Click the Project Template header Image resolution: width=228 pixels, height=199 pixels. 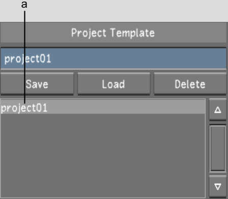coord(113,33)
